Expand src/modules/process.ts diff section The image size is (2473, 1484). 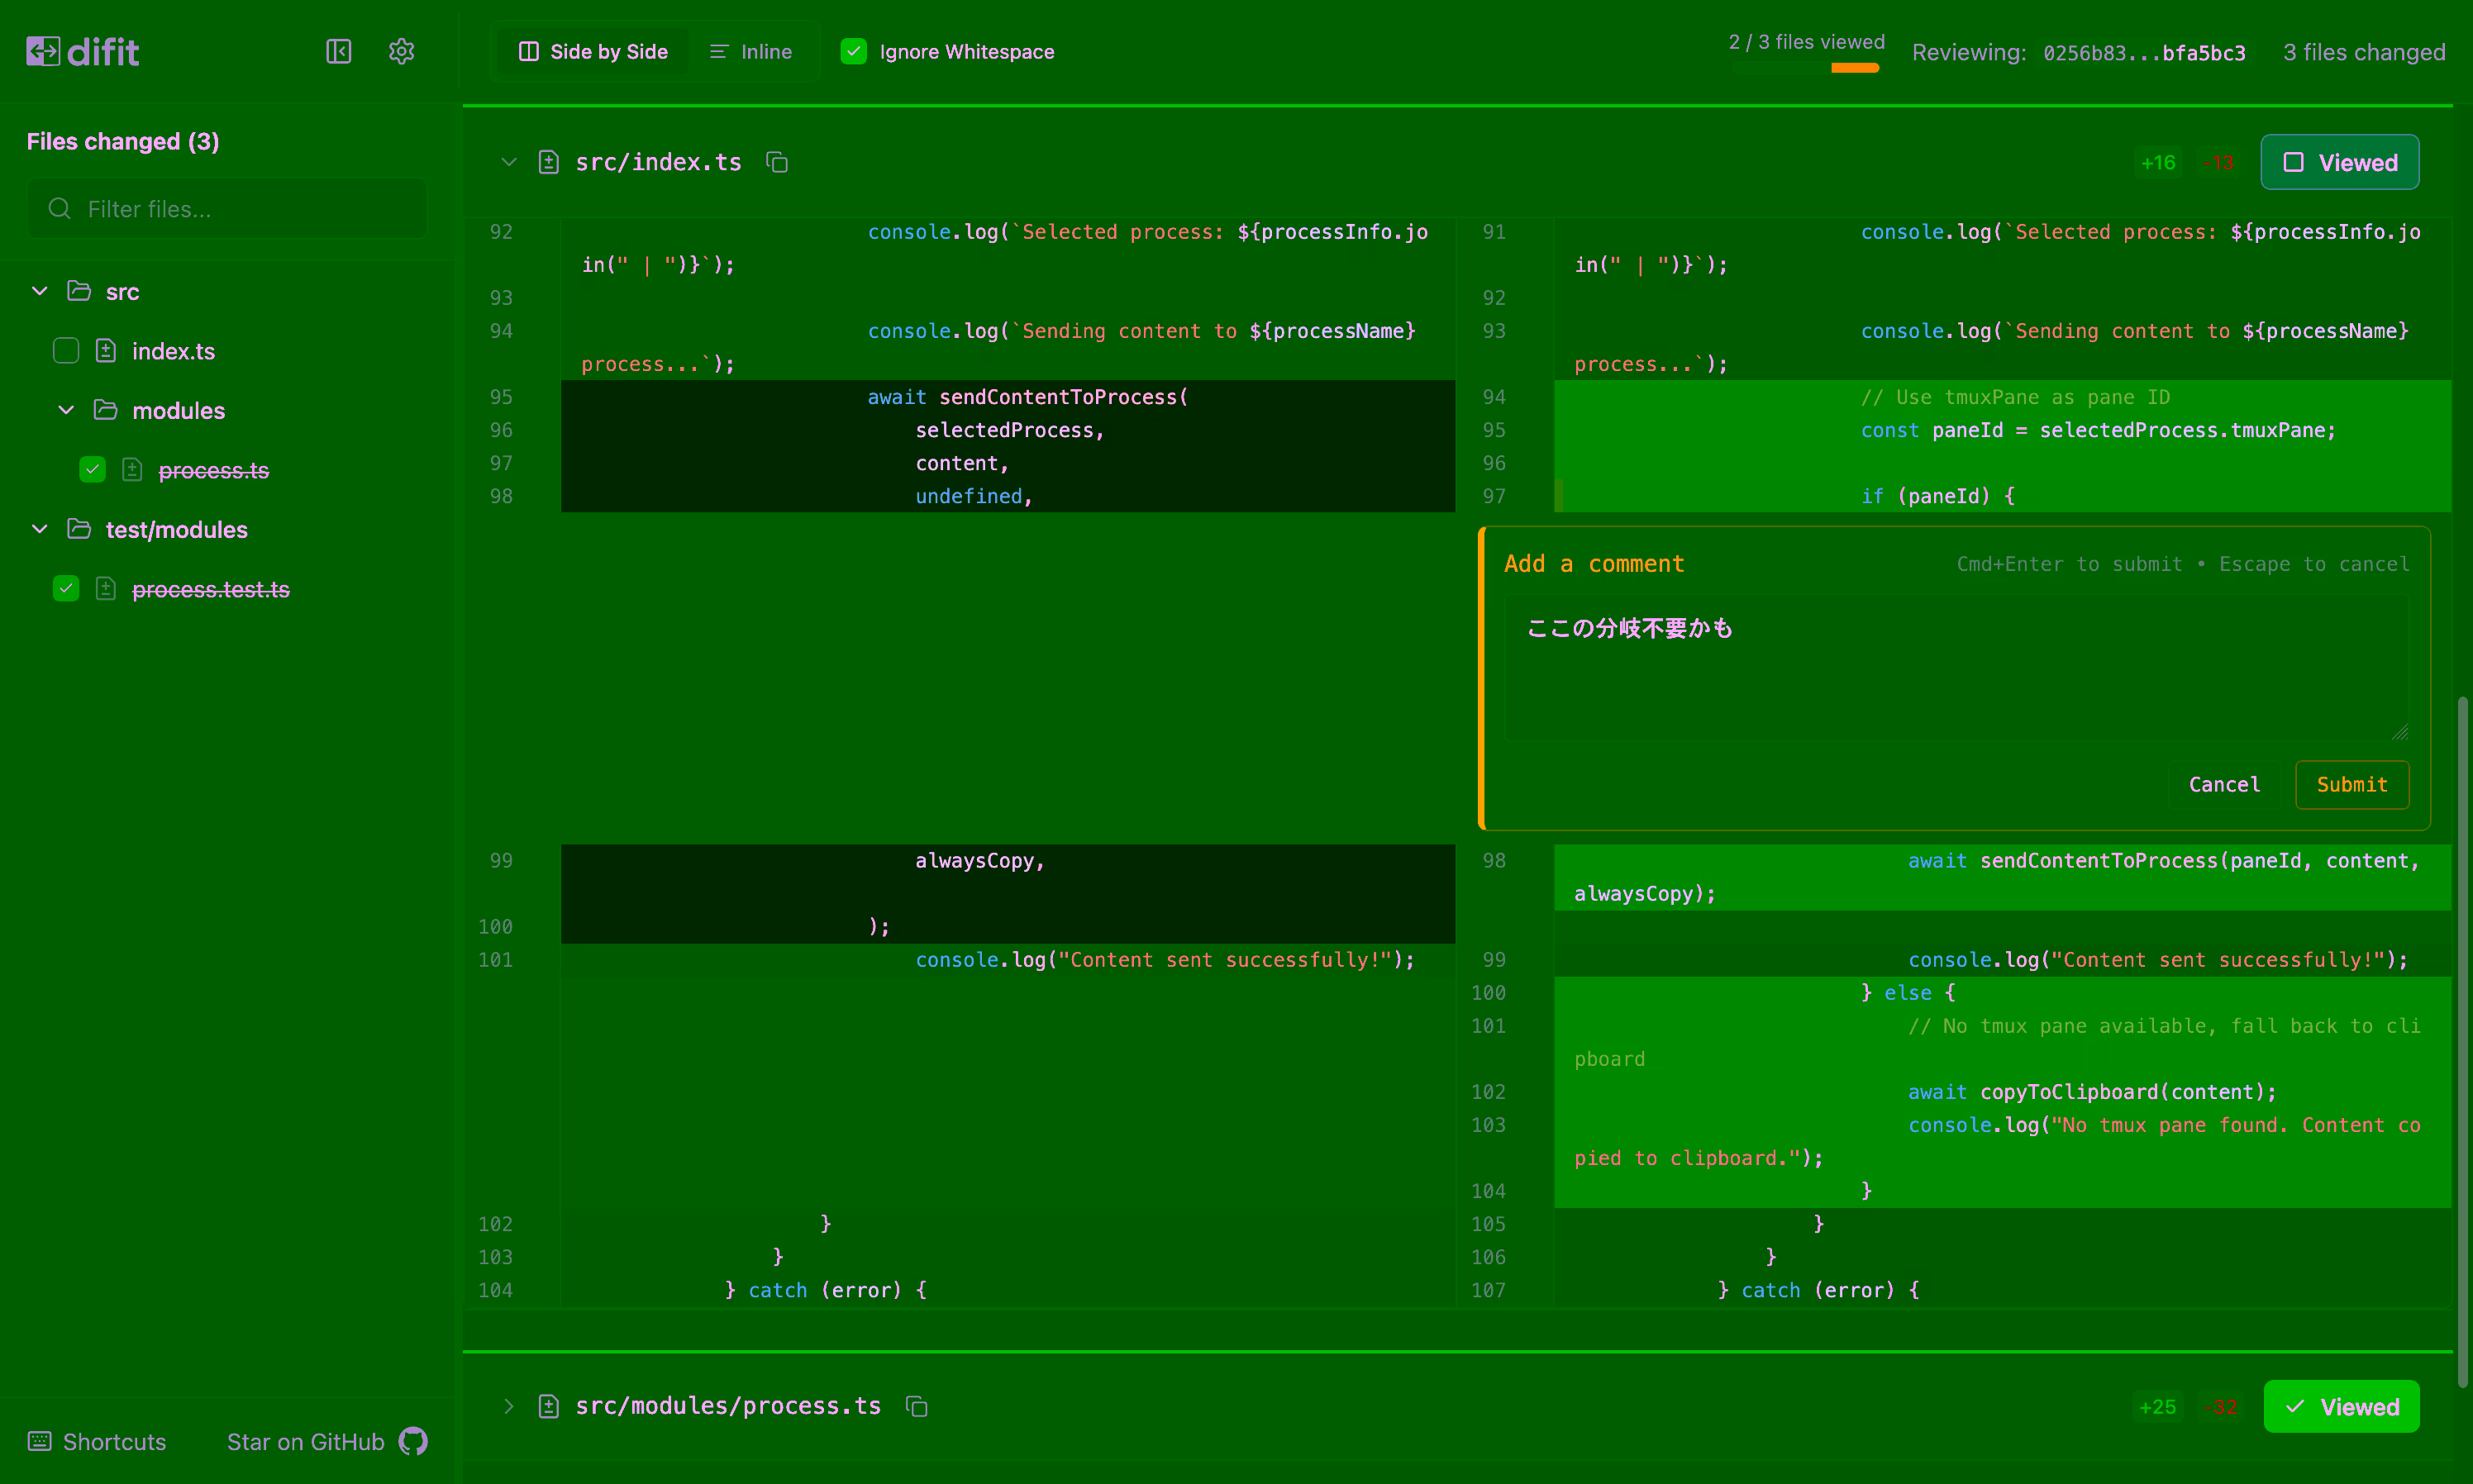(508, 1406)
